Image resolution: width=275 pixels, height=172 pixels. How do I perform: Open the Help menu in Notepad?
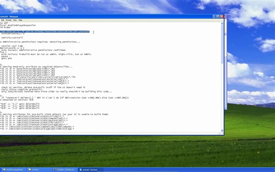pyautogui.click(x=20, y=20)
